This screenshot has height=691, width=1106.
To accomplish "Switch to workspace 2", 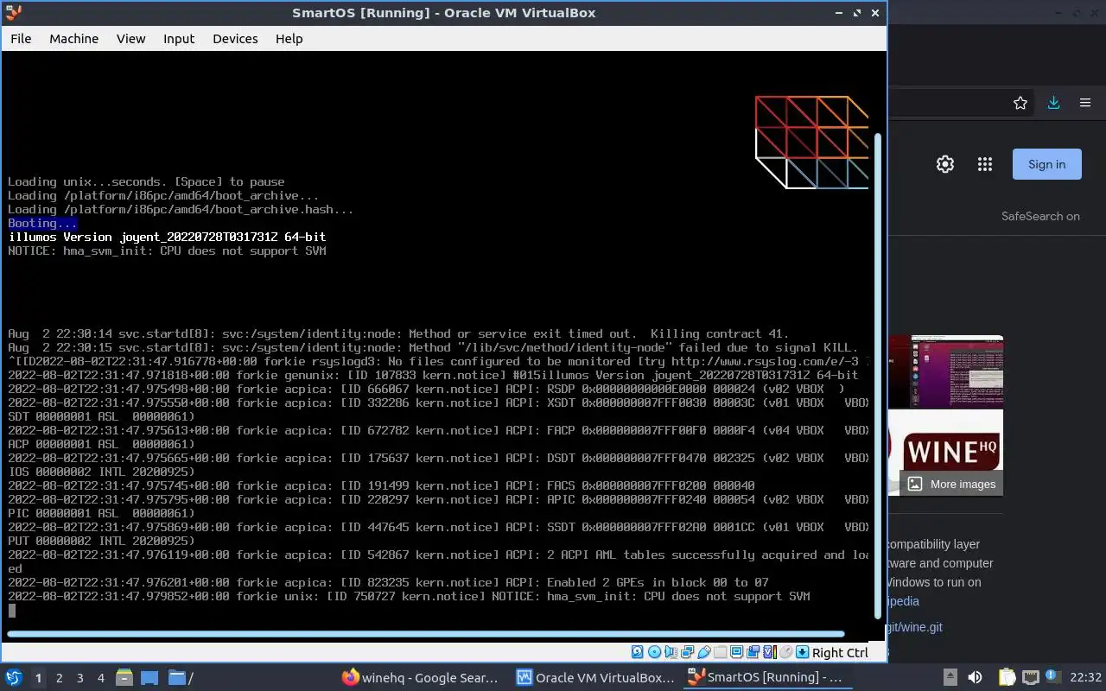I will 59,678.
